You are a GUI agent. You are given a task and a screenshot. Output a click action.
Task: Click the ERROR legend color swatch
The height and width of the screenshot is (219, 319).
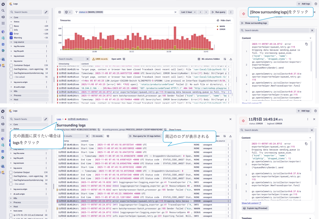pyautogui.click(x=217, y=29)
